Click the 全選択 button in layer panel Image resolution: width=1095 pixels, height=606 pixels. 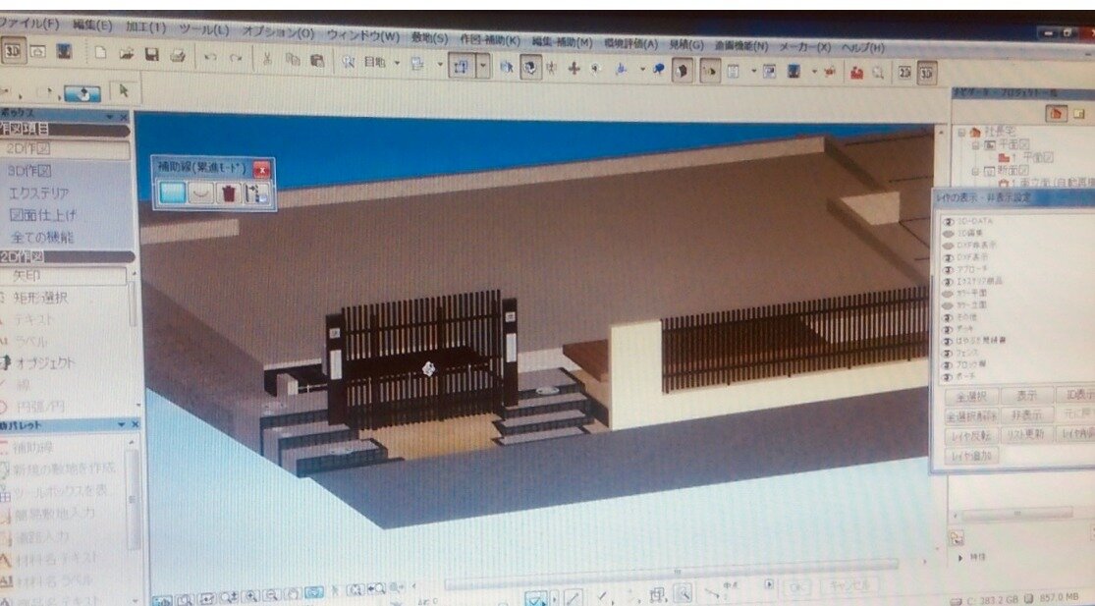pyautogui.click(x=971, y=396)
